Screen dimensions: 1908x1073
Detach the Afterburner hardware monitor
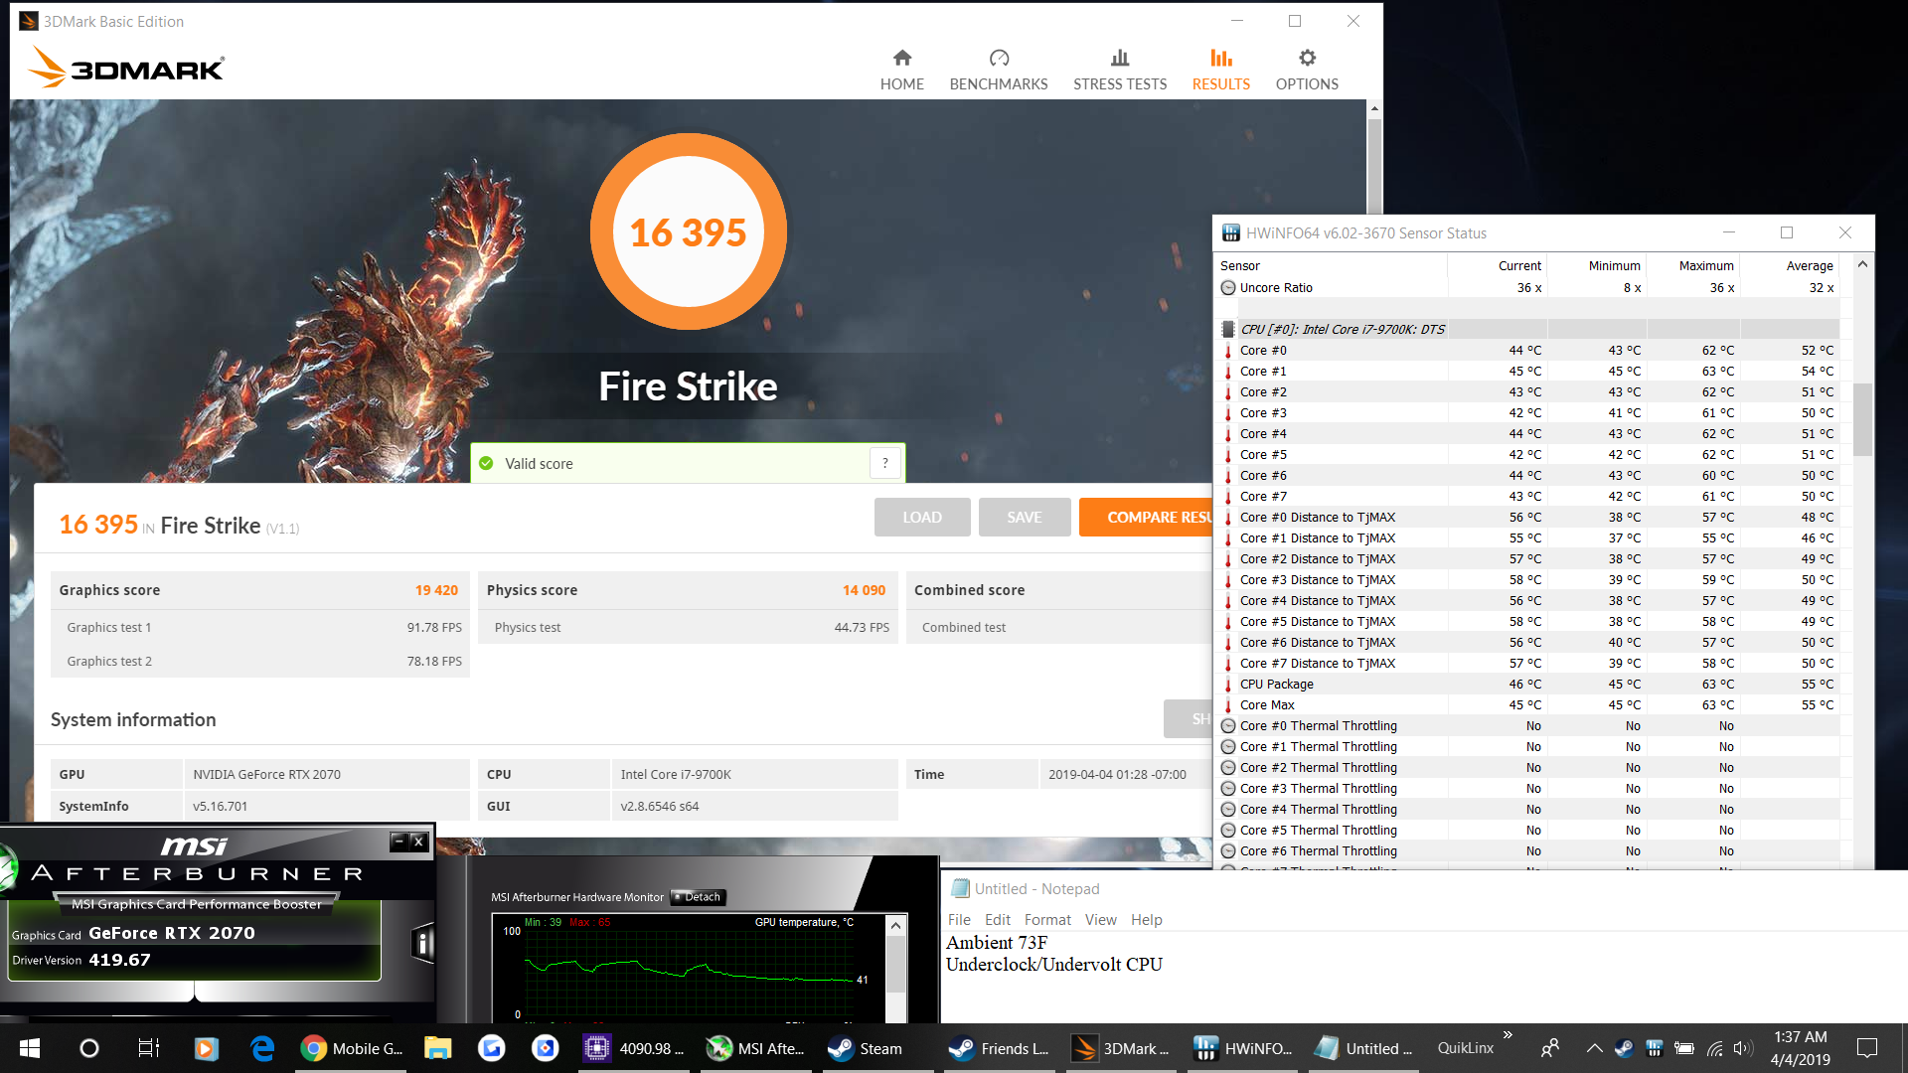[x=698, y=897]
